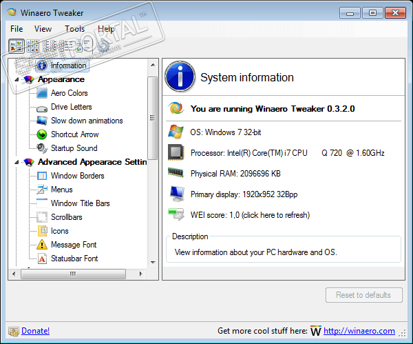This screenshot has width=413, height=344.
Task: Click the Aero Colors icon
Action: click(x=42, y=93)
